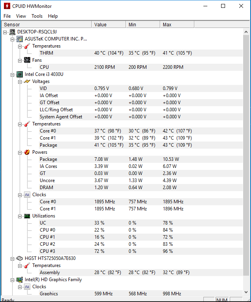This screenshot has width=251, height=302.
Task: Click the graphics Clocks waveform icon
Action: 27,287
